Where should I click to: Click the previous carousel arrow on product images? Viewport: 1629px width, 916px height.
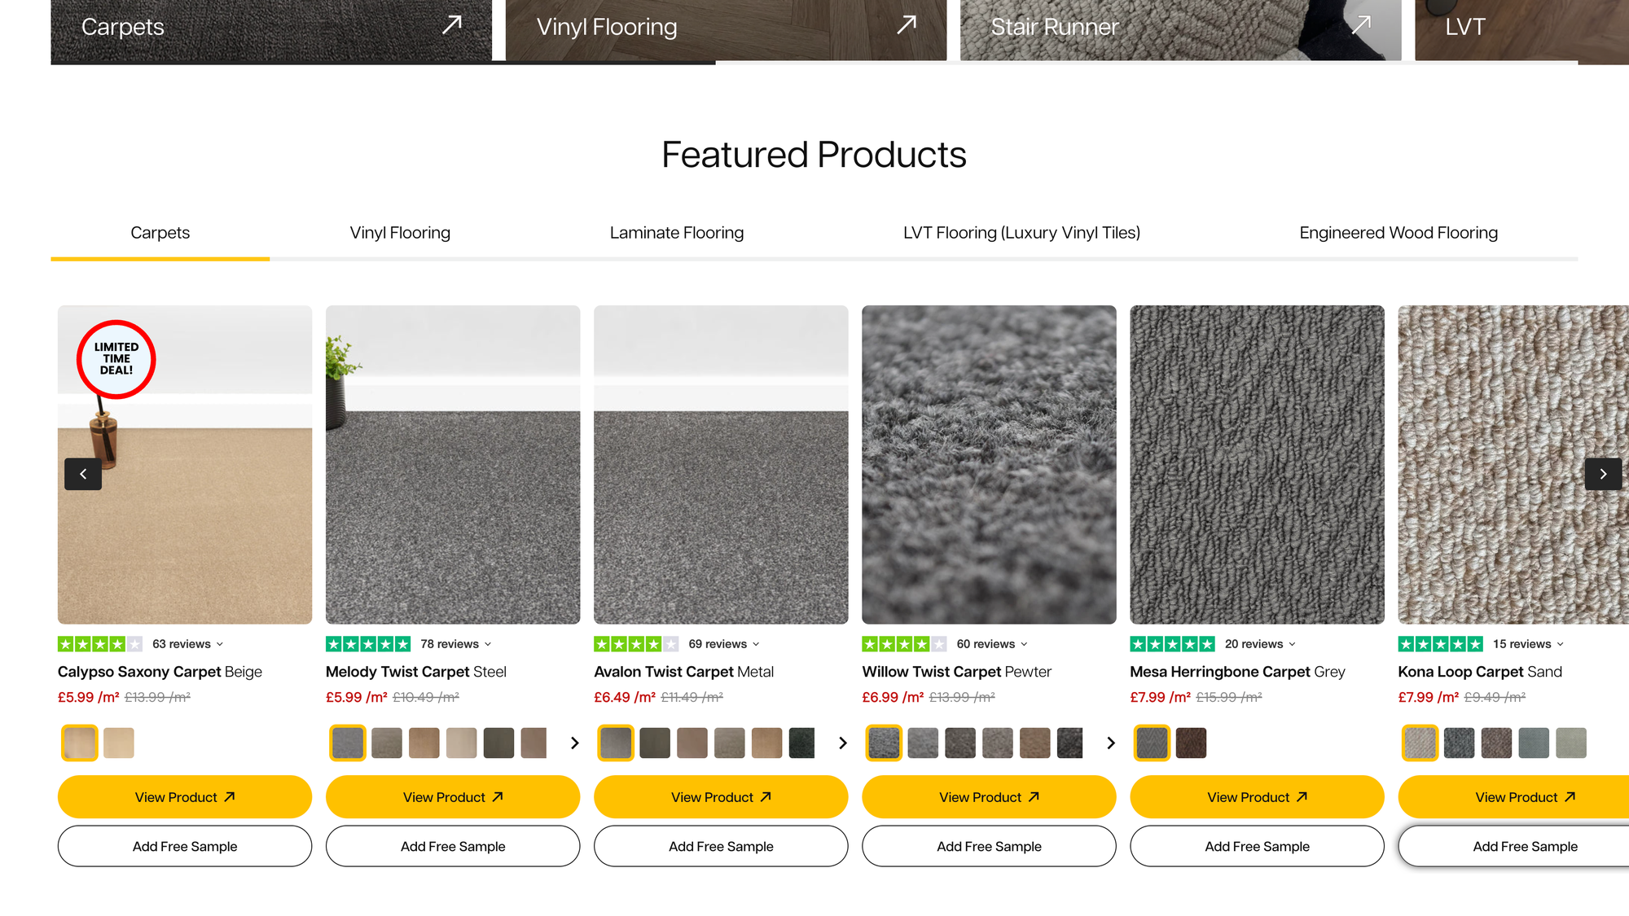coord(83,474)
